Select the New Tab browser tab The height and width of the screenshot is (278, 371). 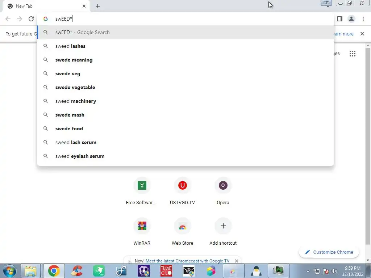46,6
